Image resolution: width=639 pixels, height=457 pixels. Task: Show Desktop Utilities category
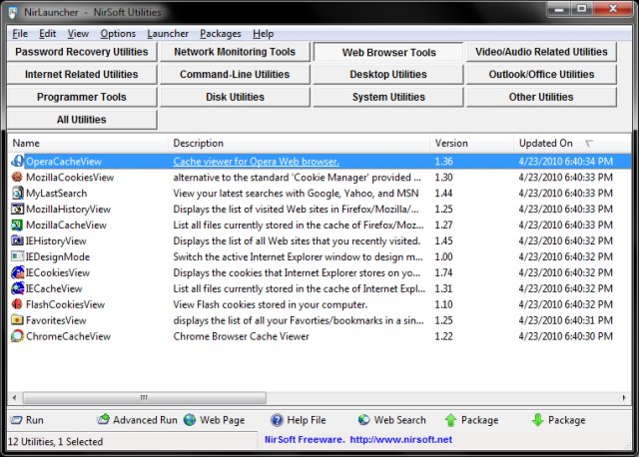[388, 74]
